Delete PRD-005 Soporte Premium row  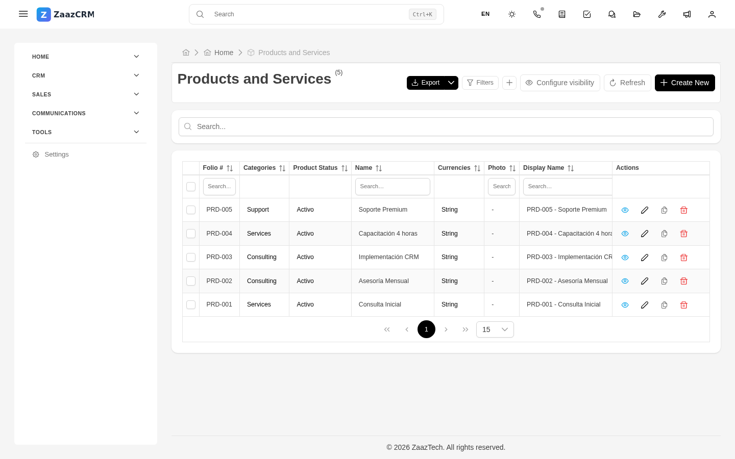coord(684,210)
